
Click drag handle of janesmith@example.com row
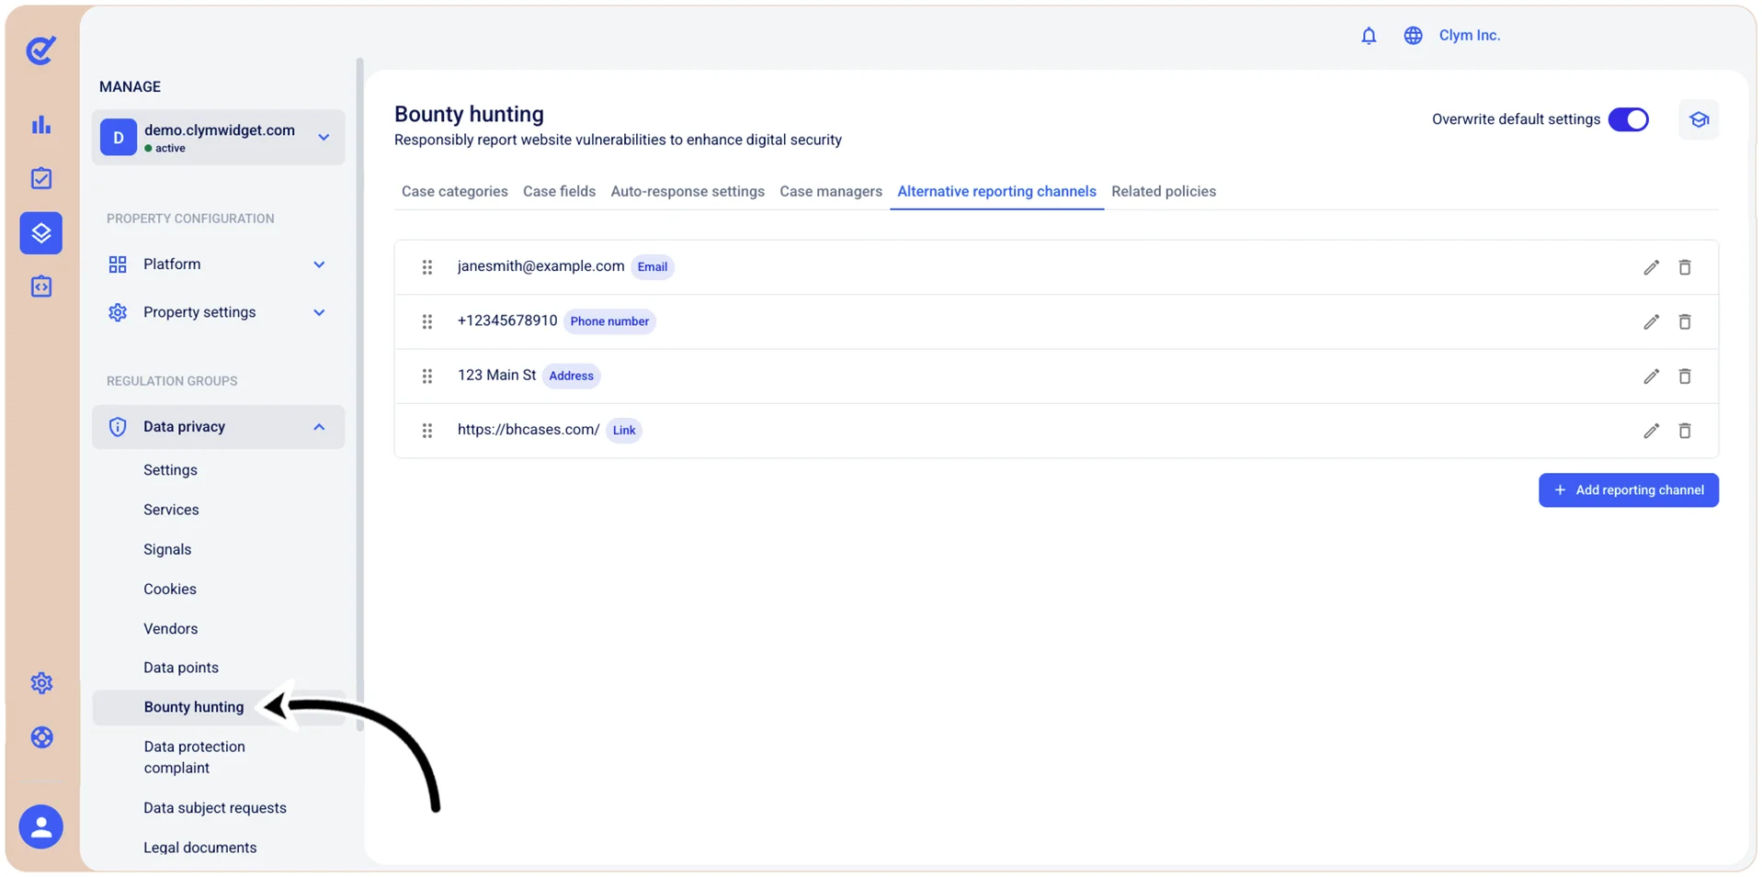coord(427,267)
